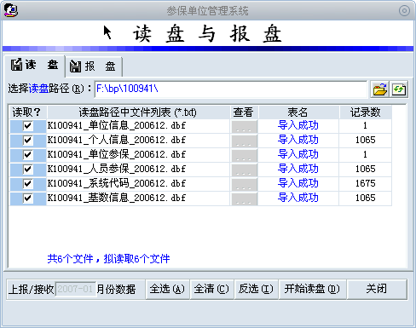
Task: Open the folder browse icon beside the path
Action: 379,89
